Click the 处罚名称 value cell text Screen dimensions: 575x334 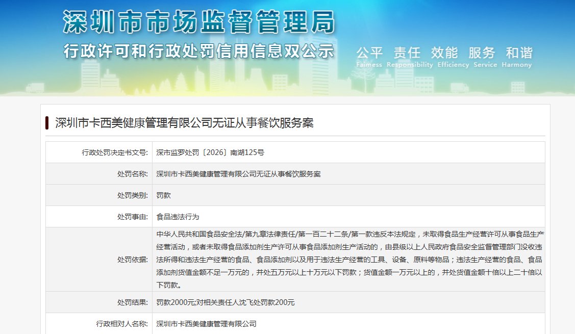pos(238,174)
